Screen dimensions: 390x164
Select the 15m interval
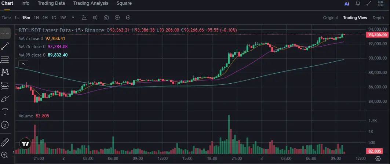pyautogui.click(x=26, y=18)
